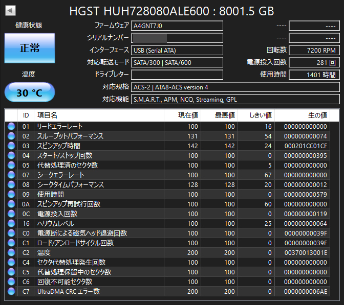Select the row name シークエラーレート
Viewport: 344px width, 305px height.
60,175
